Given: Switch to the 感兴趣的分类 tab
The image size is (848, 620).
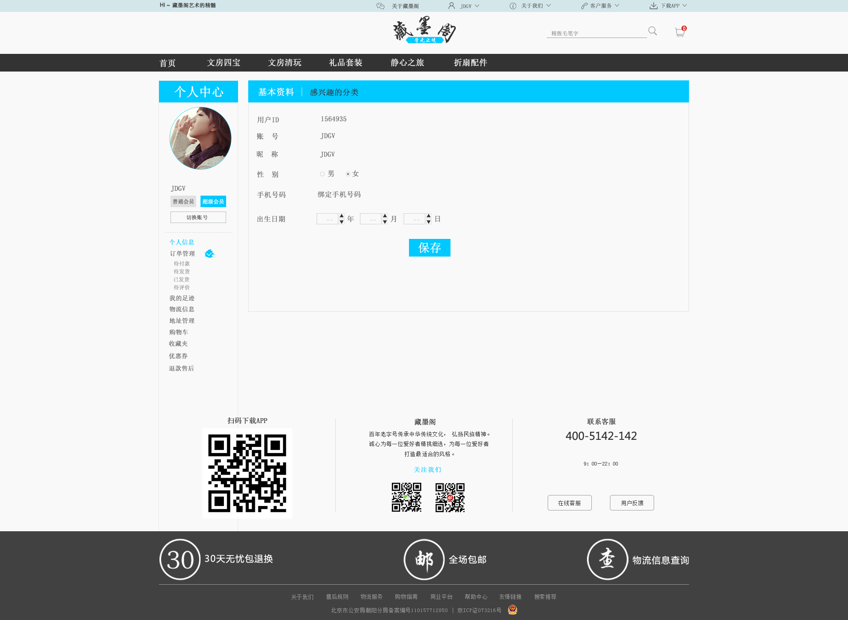Looking at the screenshot, I should point(334,92).
